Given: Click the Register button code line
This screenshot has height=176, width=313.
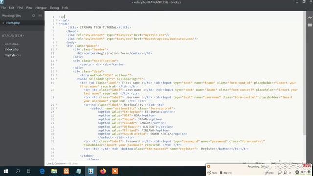Looking at the screenshot, I should pyautogui.click(x=166, y=149).
